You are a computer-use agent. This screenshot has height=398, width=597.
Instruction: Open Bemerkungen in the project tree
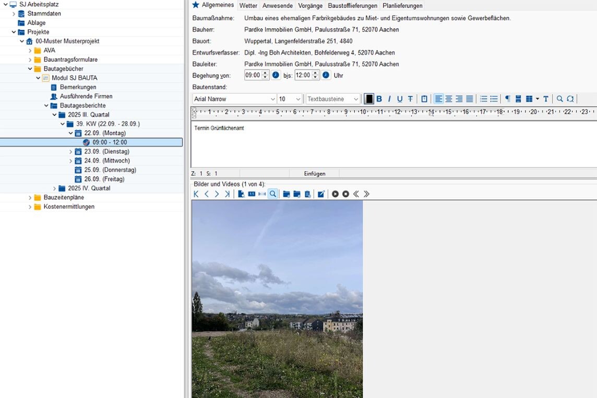pyautogui.click(x=78, y=87)
